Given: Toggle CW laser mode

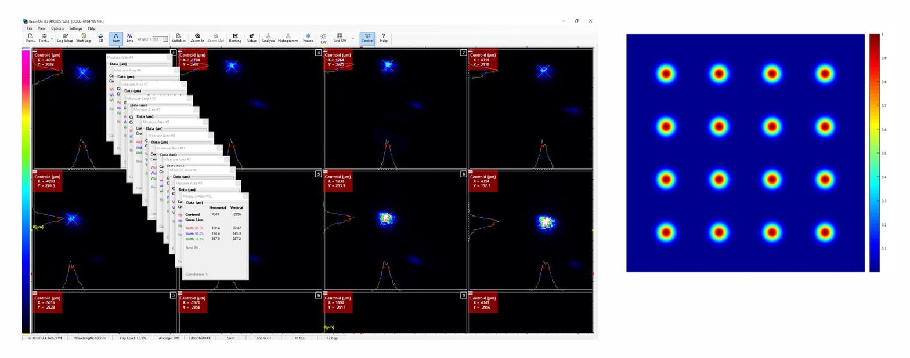Looking at the screenshot, I should pos(323,38).
